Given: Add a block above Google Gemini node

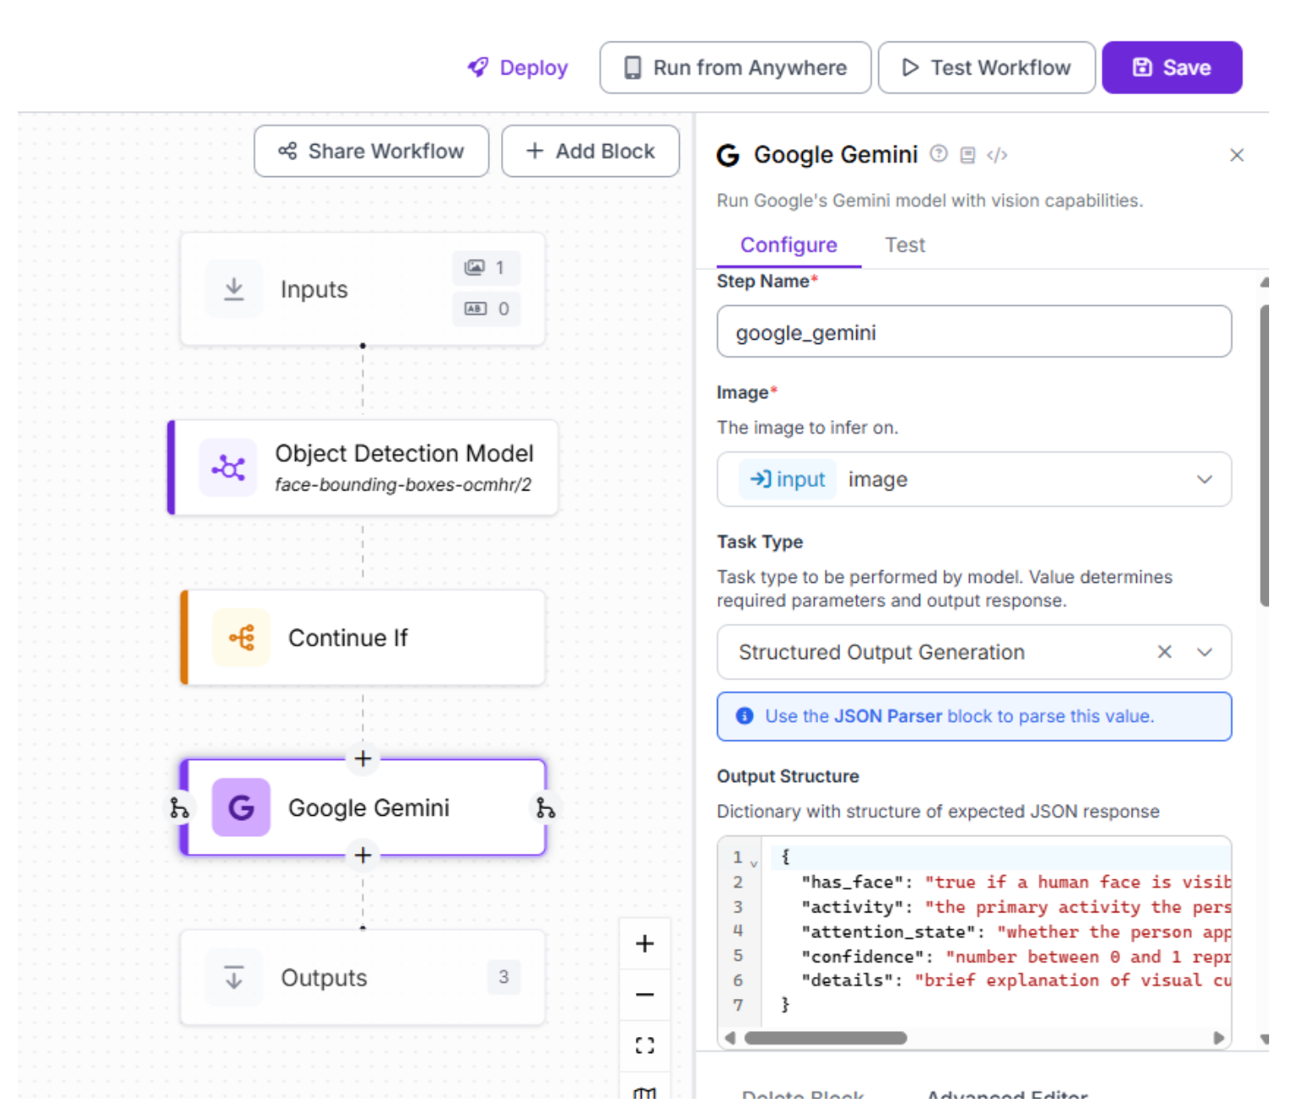Looking at the screenshot, I should [x=363, y=759].
